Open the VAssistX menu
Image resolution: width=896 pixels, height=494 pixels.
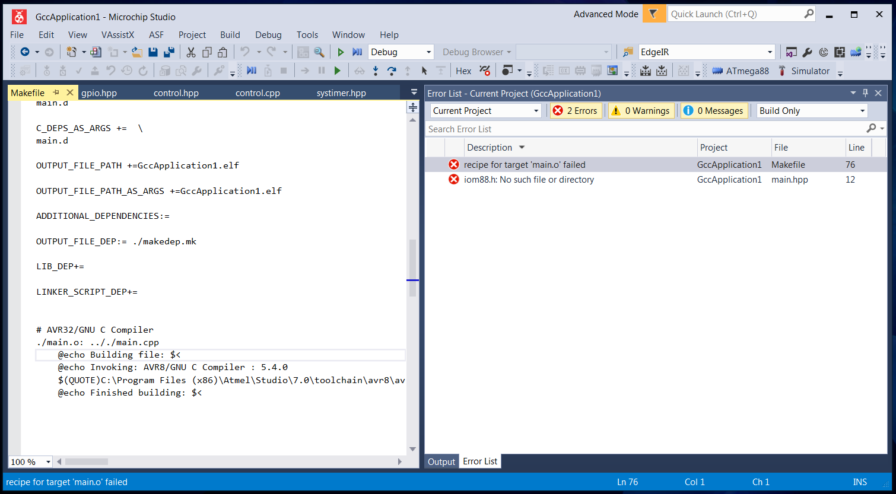pyautogui.click(x=117, y=35)
